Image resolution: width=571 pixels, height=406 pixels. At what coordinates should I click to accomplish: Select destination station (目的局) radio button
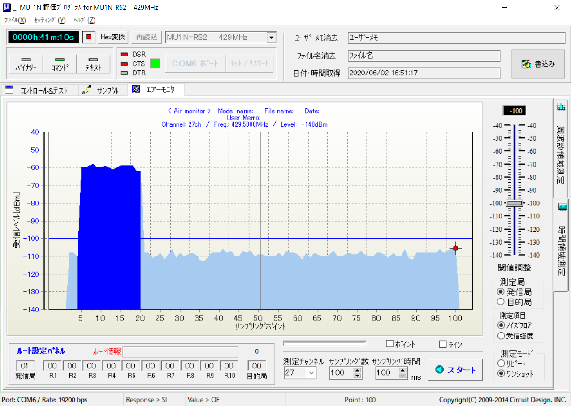pos(514,302)
